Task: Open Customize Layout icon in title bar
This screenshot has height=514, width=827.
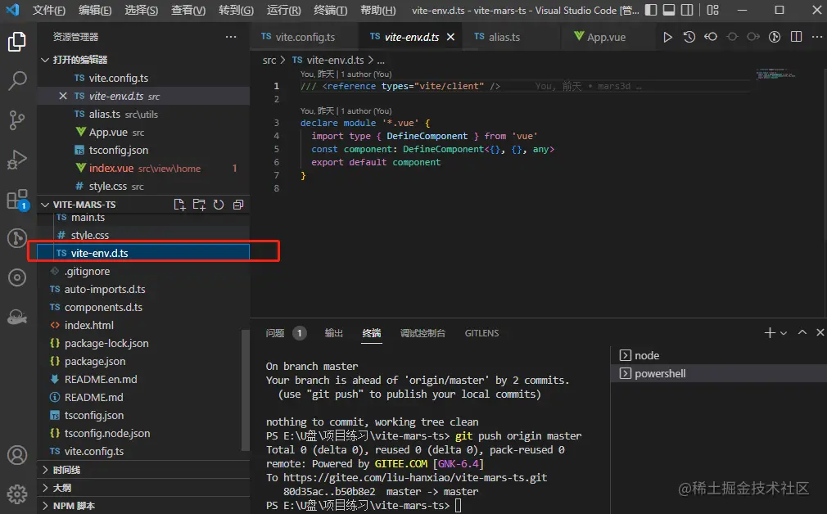Action: (712, 10)
